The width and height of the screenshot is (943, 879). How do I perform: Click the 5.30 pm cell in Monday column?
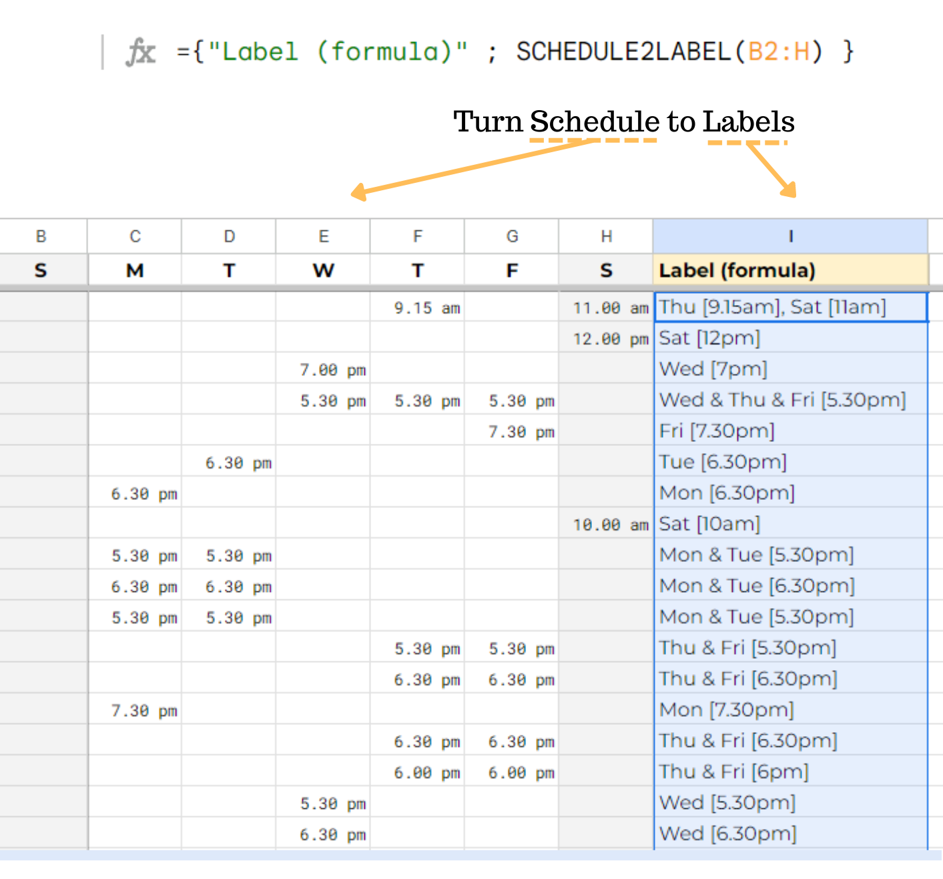coord(135,555)
